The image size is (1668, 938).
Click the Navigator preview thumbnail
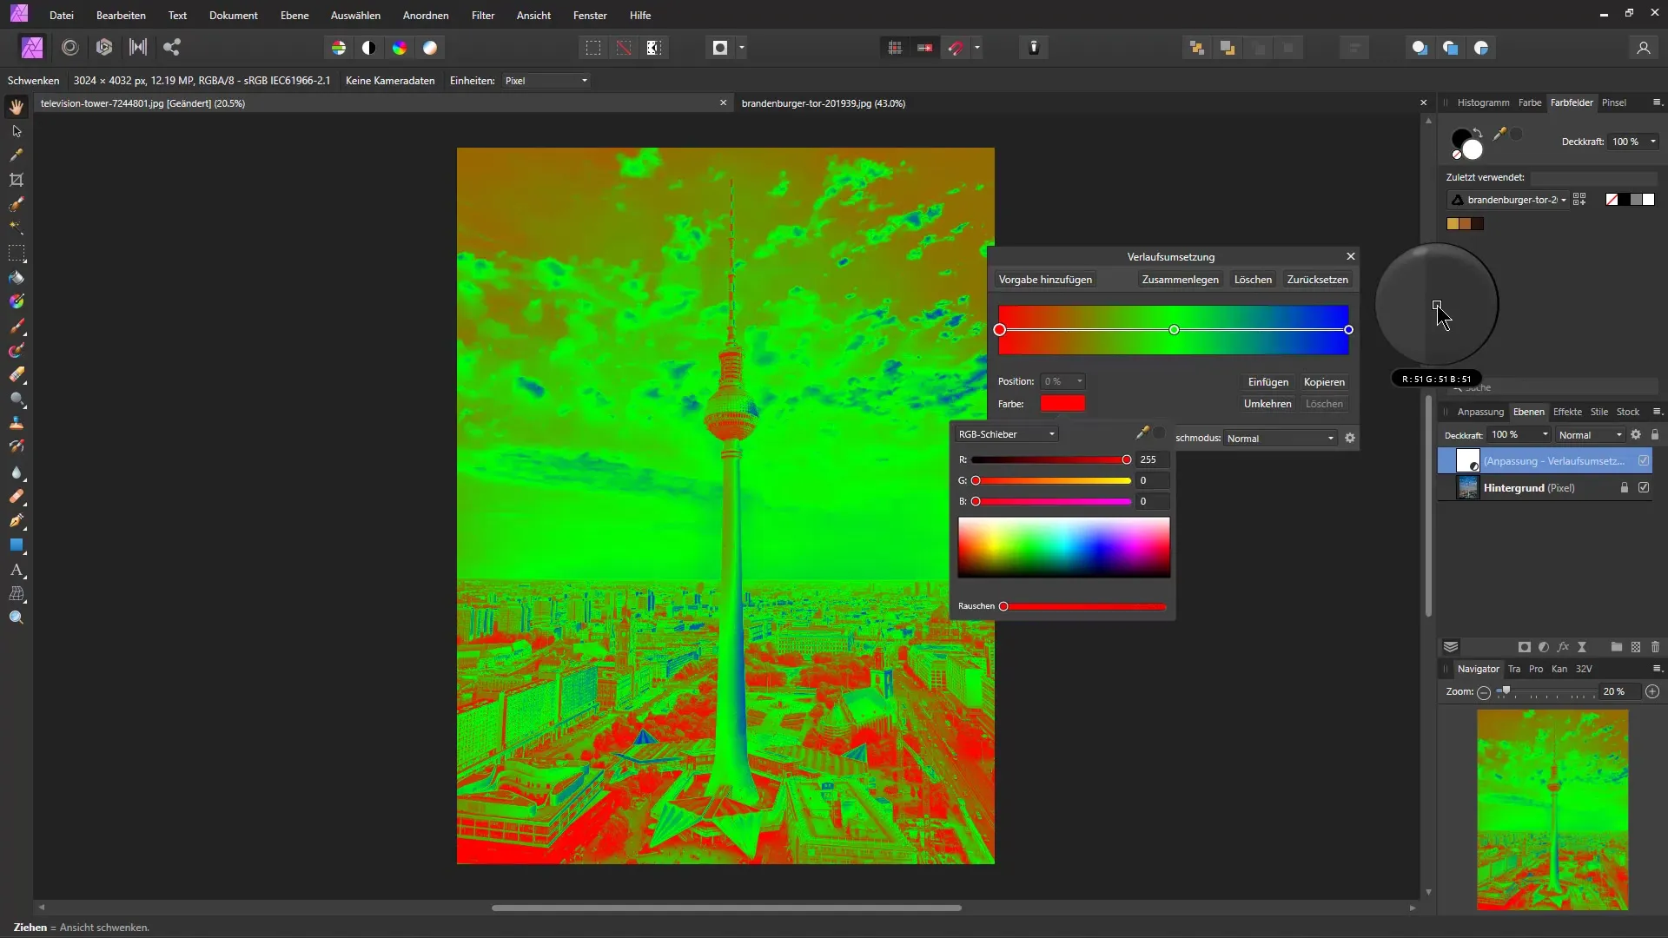(1552, 809)
